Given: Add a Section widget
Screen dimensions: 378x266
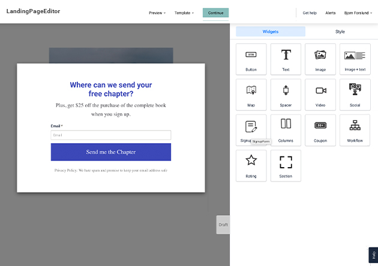Looking at the screenshot, I should pos(286,166).
